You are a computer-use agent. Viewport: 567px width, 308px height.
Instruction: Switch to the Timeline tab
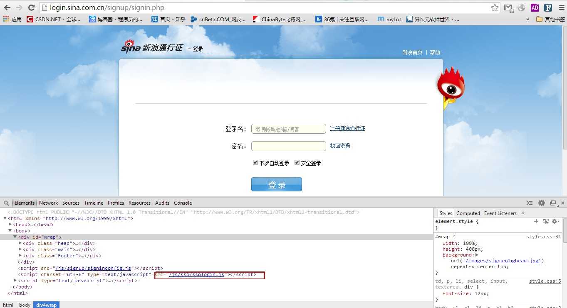[94, 203]
